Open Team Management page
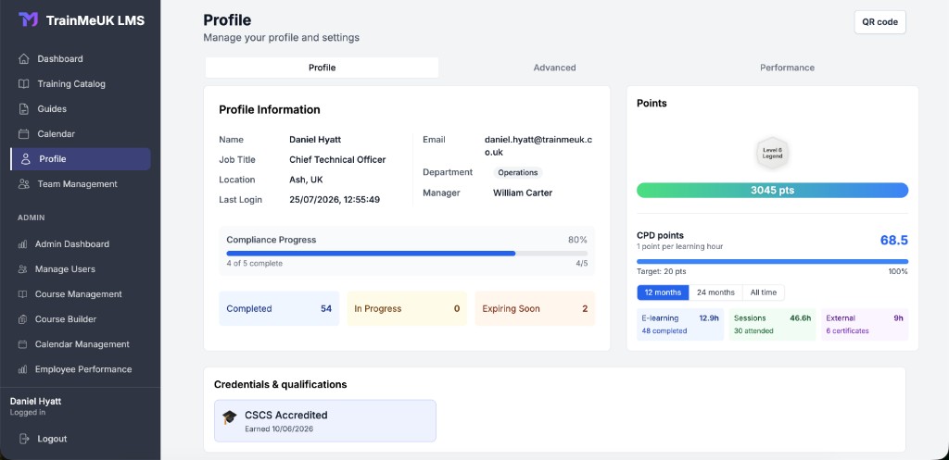Image resolution: width=949 pixels, height=460 pixels. (x=80, y=184)
